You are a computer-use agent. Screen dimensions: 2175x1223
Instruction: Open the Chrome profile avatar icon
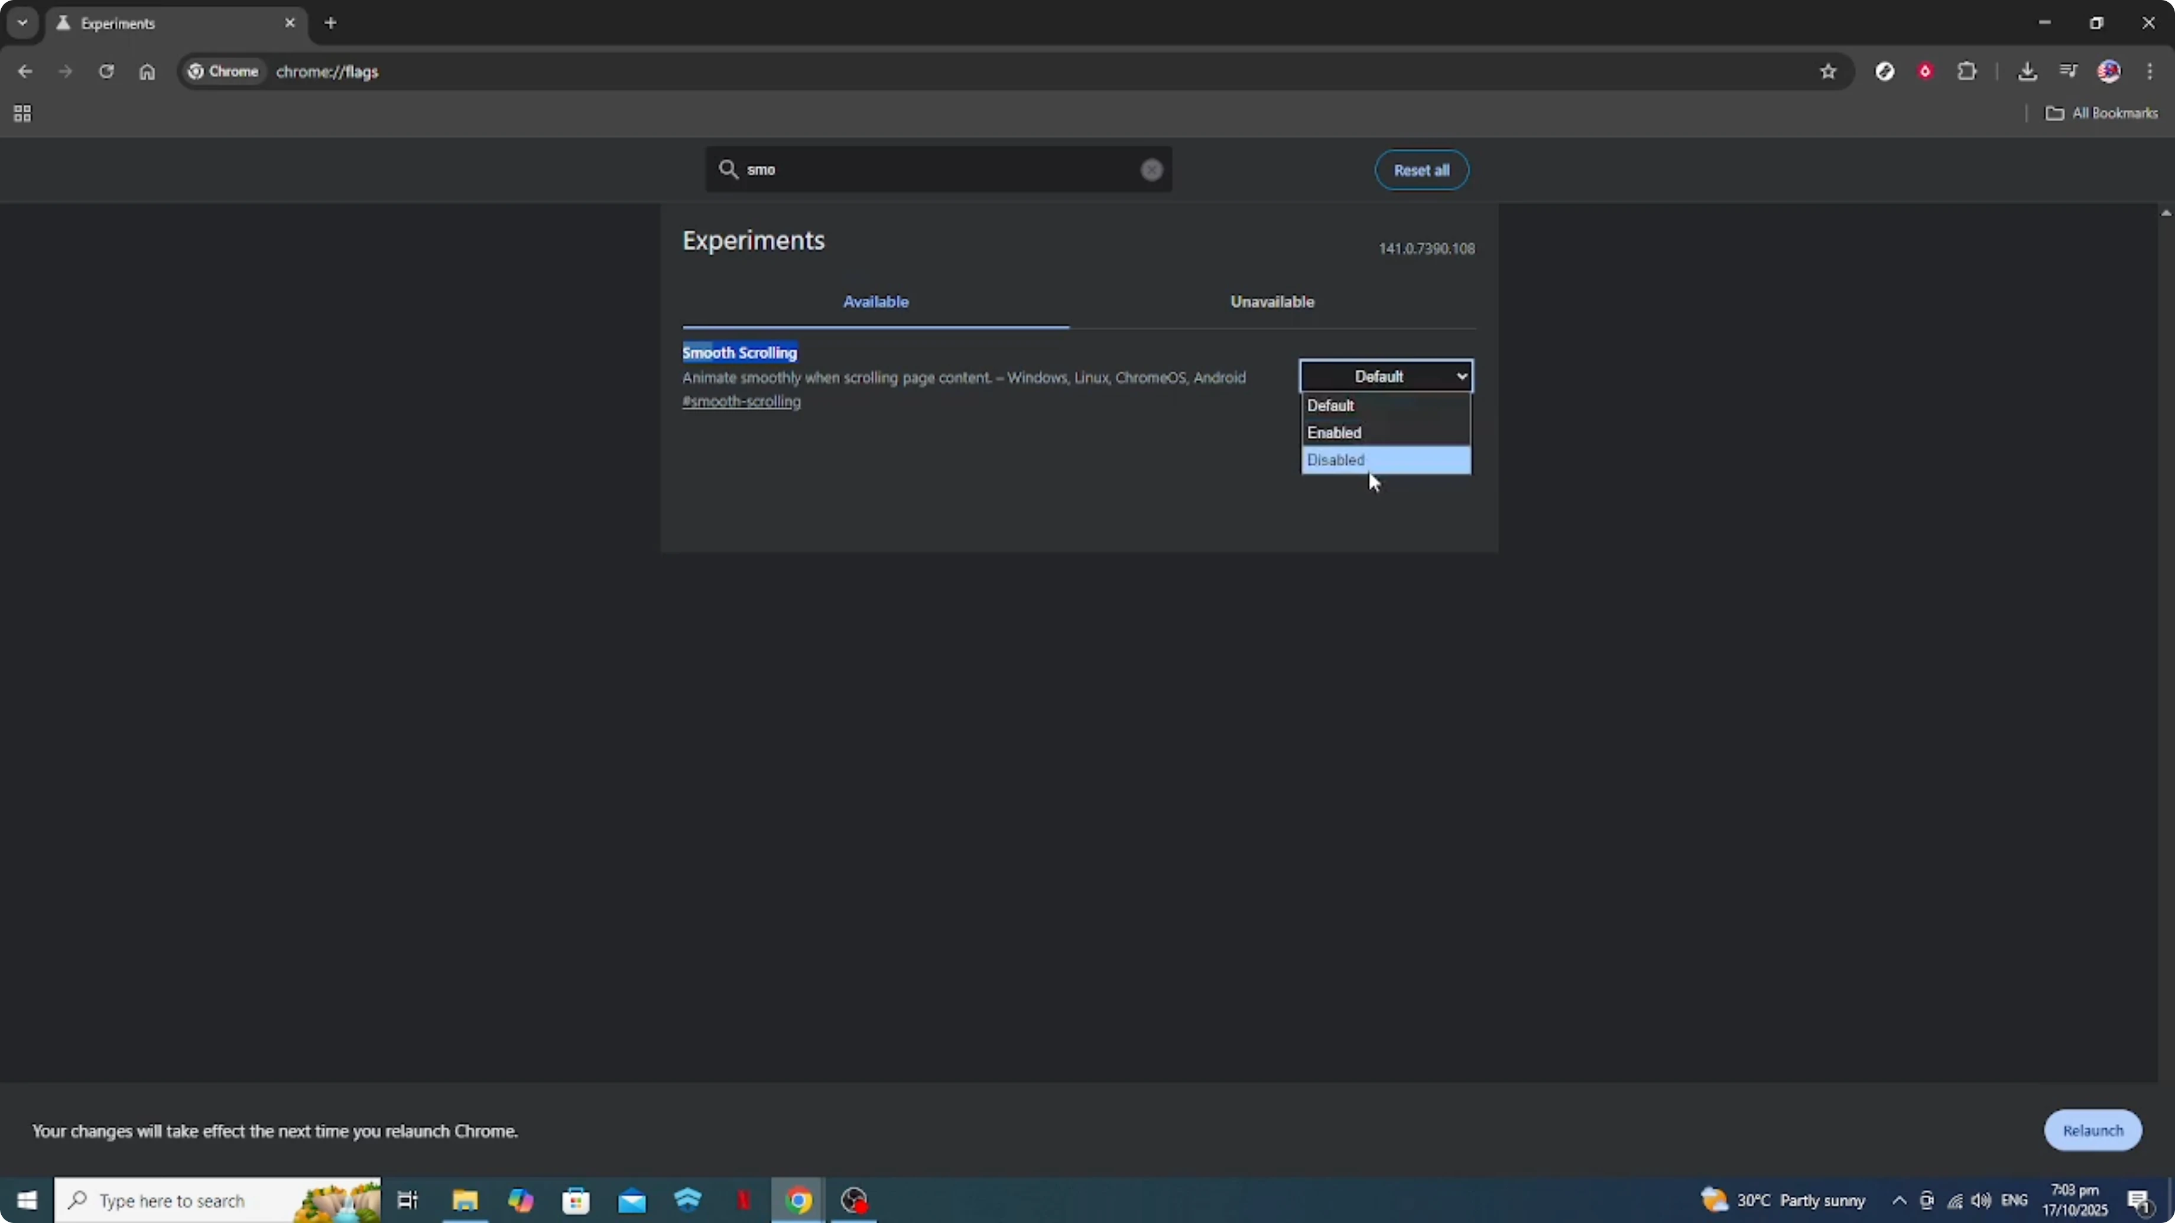2110,71
